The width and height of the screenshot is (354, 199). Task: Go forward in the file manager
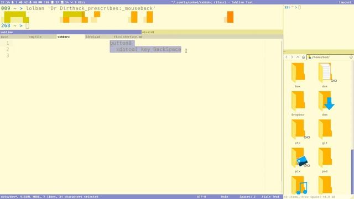pos(292,57)
